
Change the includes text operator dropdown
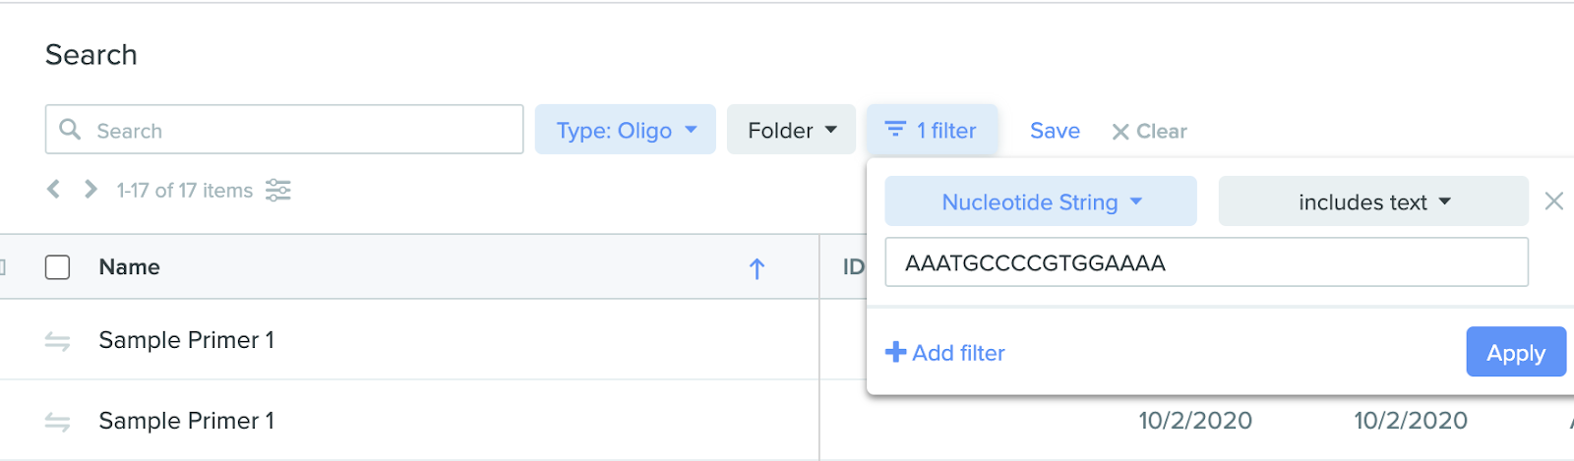click(1373, 202)
